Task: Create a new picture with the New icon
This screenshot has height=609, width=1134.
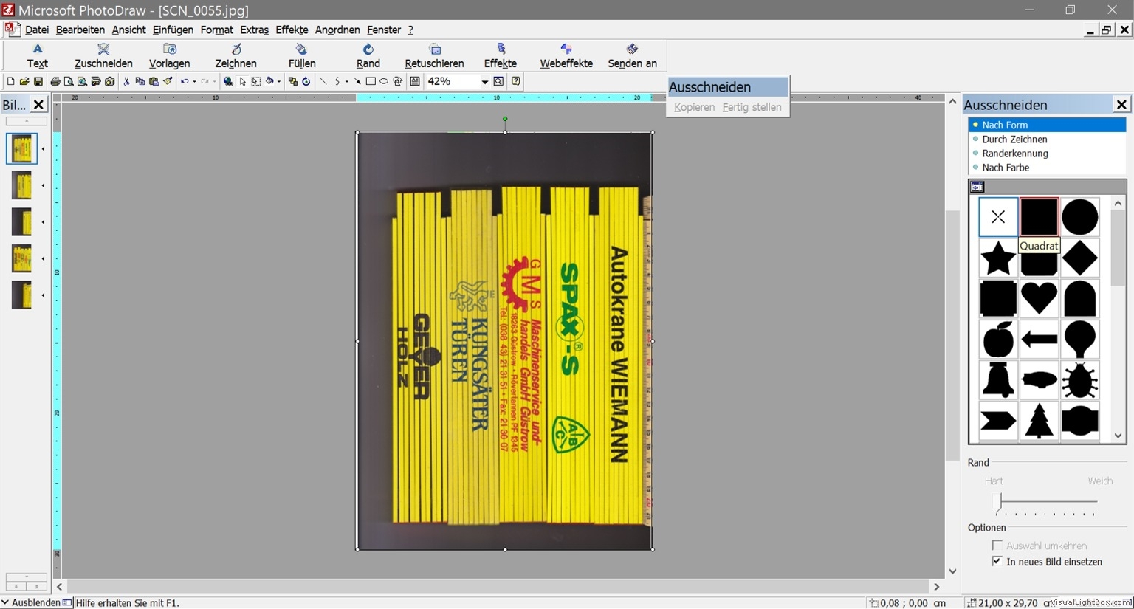Action: [x=10, y=81]
